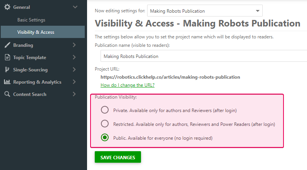307x170 pixels.
Task: Open Visibility & Access menu item
Action: pyautogui.click(x=43, y=32)
